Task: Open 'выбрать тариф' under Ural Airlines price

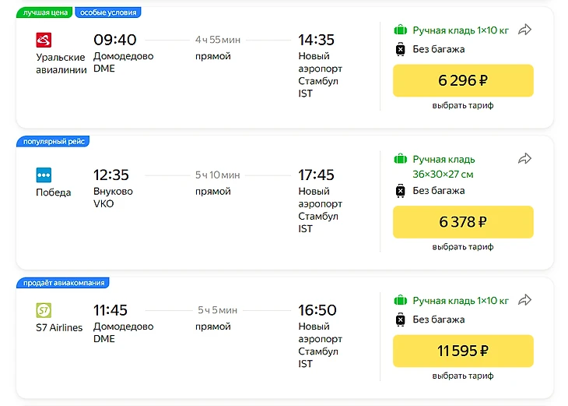Action: tap(463, 105)
